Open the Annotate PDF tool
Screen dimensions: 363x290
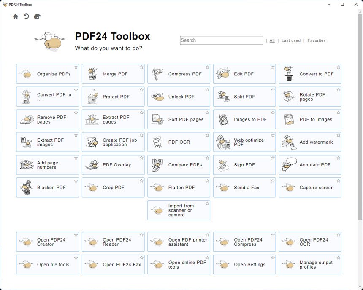coord(310,165)
